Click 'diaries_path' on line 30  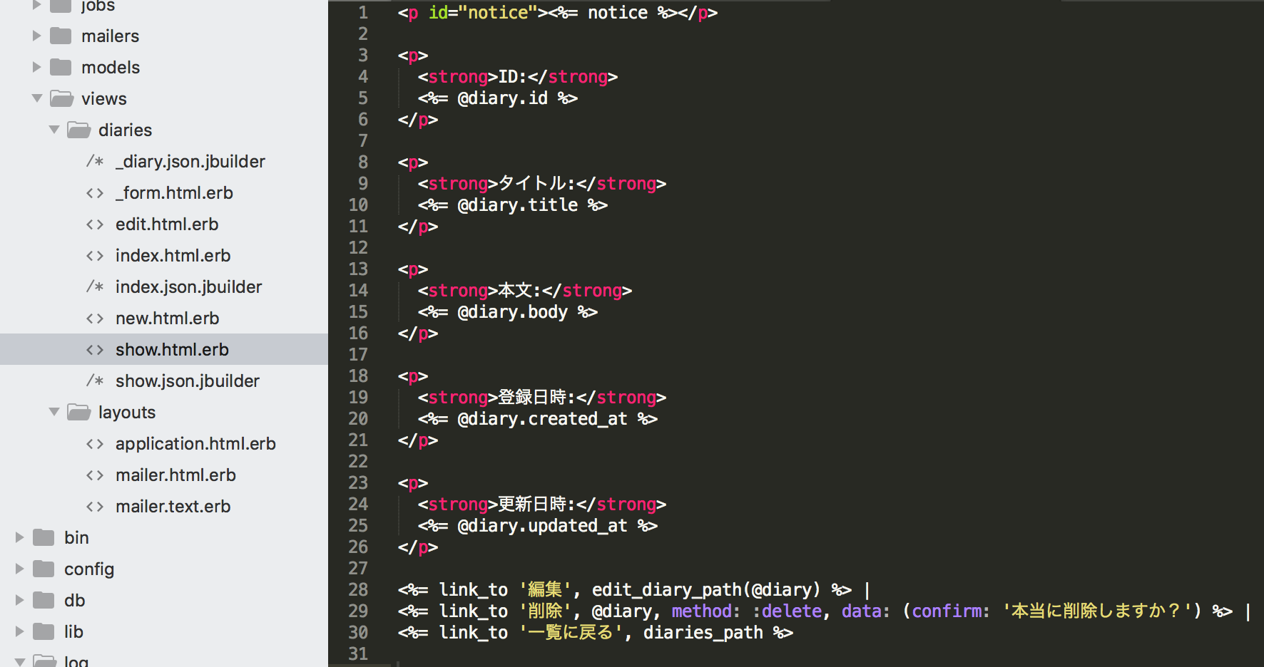703,633
